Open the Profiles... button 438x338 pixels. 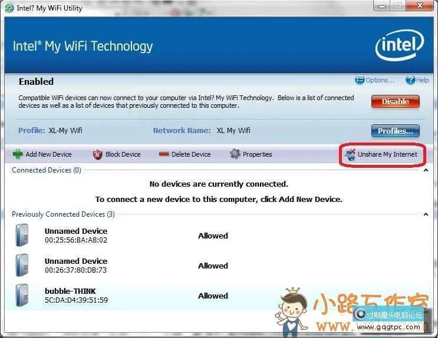pyautogui.click(x=395, y=131)
